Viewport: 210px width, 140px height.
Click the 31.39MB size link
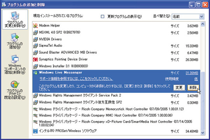[x=192, y=73]
